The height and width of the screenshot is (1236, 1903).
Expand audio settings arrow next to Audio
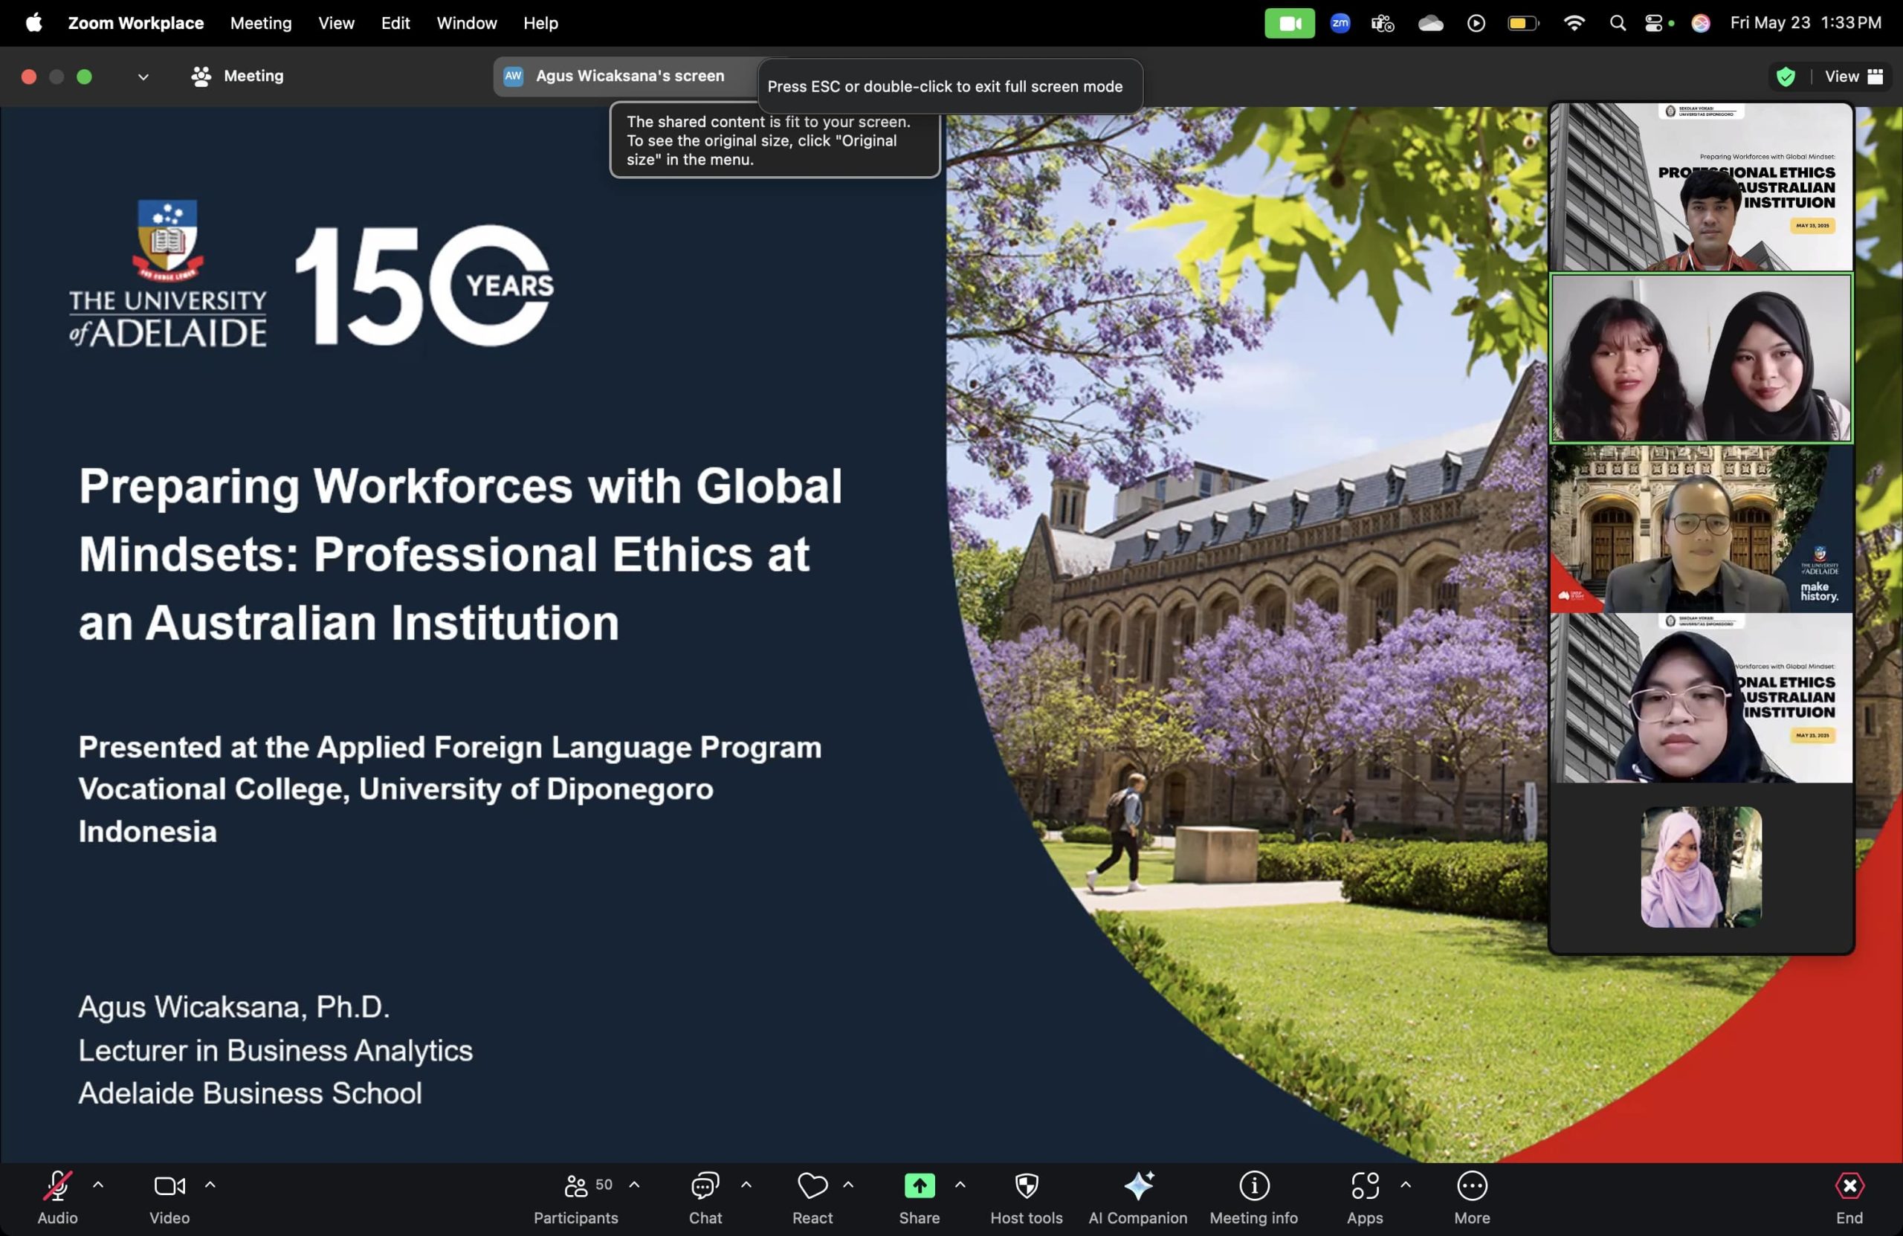[x=98, y=1185]
